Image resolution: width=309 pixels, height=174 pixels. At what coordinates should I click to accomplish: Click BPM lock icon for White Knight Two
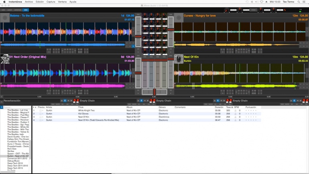[x=235, y=111]
